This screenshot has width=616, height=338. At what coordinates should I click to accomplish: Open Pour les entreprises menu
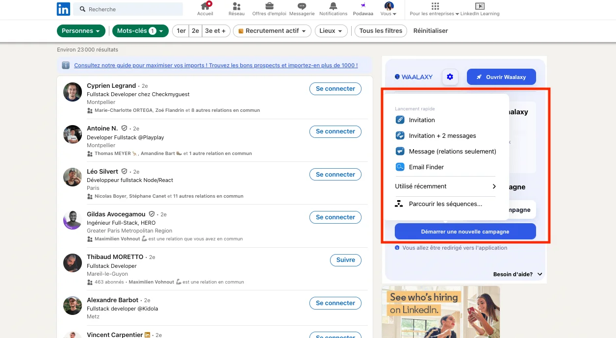tap(435, 9)
